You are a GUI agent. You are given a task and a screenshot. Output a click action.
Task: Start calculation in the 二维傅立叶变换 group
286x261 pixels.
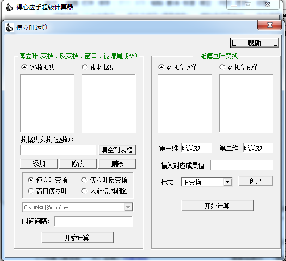pyautogui.click(x=217, y=206)
